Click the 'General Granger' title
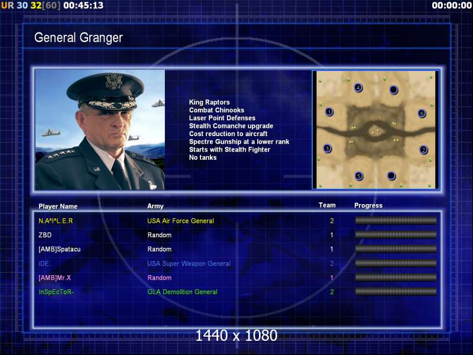473x355 pixels. (x=79, y=38)
